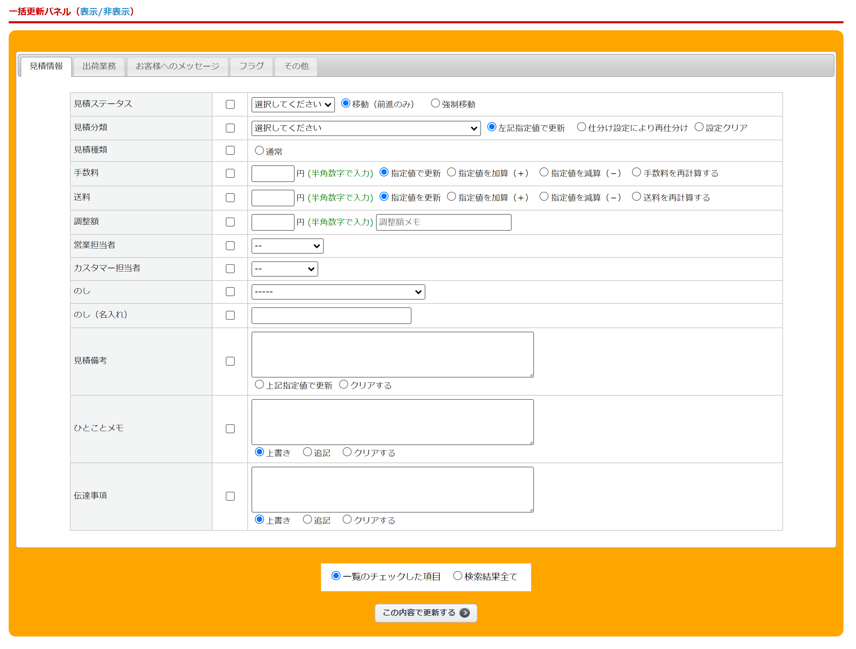856x649 pixels.
Task: Open the のし dropdown list
Action: tap(338, 292)
